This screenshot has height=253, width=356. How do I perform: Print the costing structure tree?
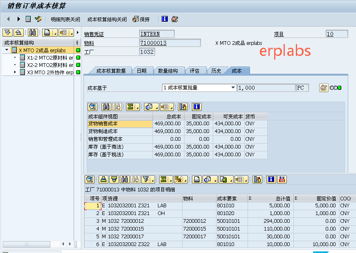click(47, 33)
